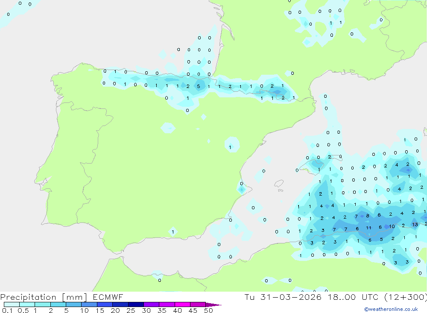Click the legend label '25'
Viewport: 427px width, 313px height.
[x=131, y=310]
